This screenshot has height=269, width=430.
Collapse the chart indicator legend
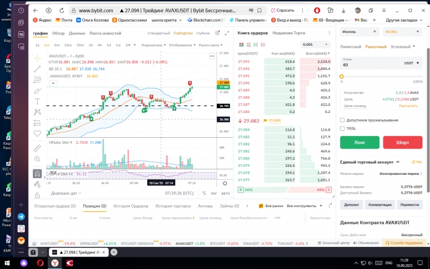tap(53, 83)
